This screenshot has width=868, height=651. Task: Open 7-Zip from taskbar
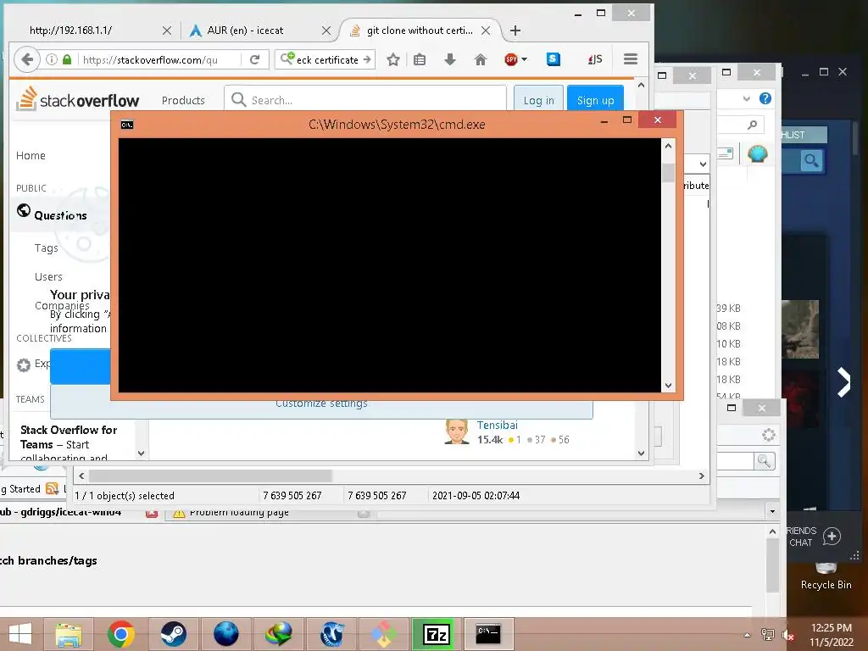pyautogui.click(x=436, y=634)
